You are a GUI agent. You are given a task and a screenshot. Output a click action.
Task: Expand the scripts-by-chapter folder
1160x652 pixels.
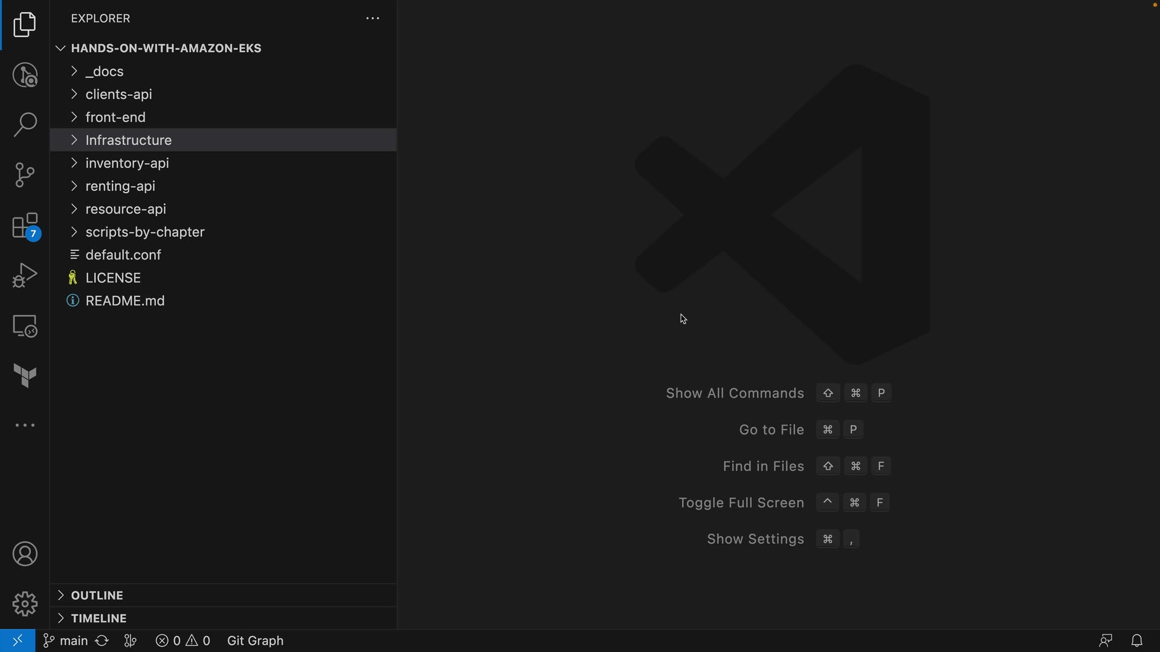(x=145, y=232)
